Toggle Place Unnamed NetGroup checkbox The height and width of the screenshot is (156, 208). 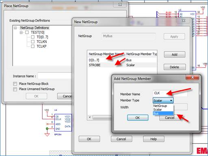(x=15, y=89)
